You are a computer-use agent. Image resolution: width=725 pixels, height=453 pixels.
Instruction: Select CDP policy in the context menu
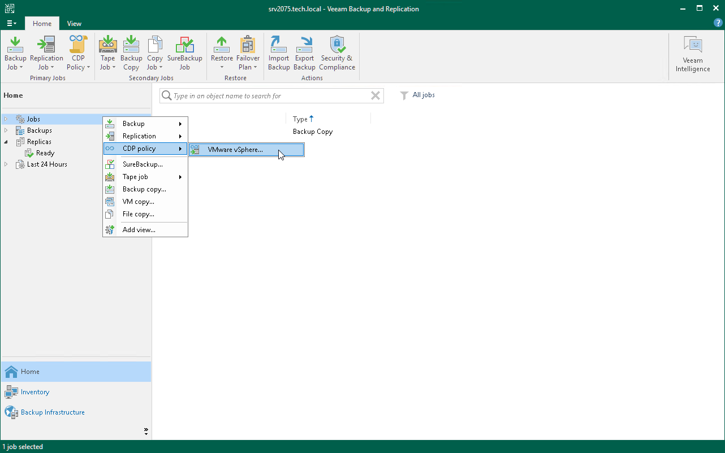(x=145, y=149)
